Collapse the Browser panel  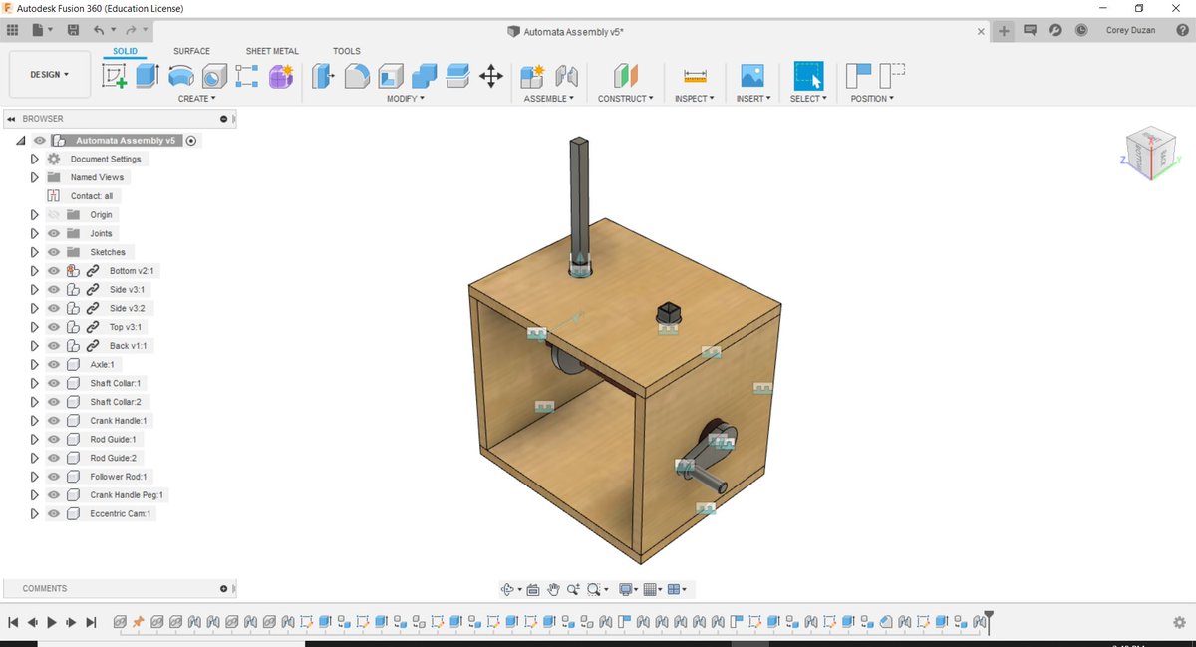pos(12,119)
